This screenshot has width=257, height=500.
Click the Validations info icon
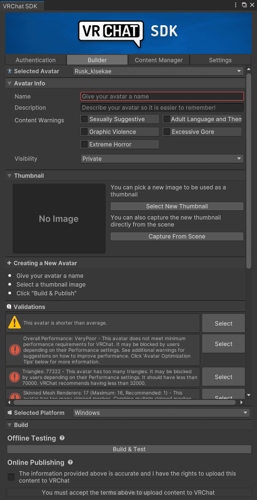(9, 307)
